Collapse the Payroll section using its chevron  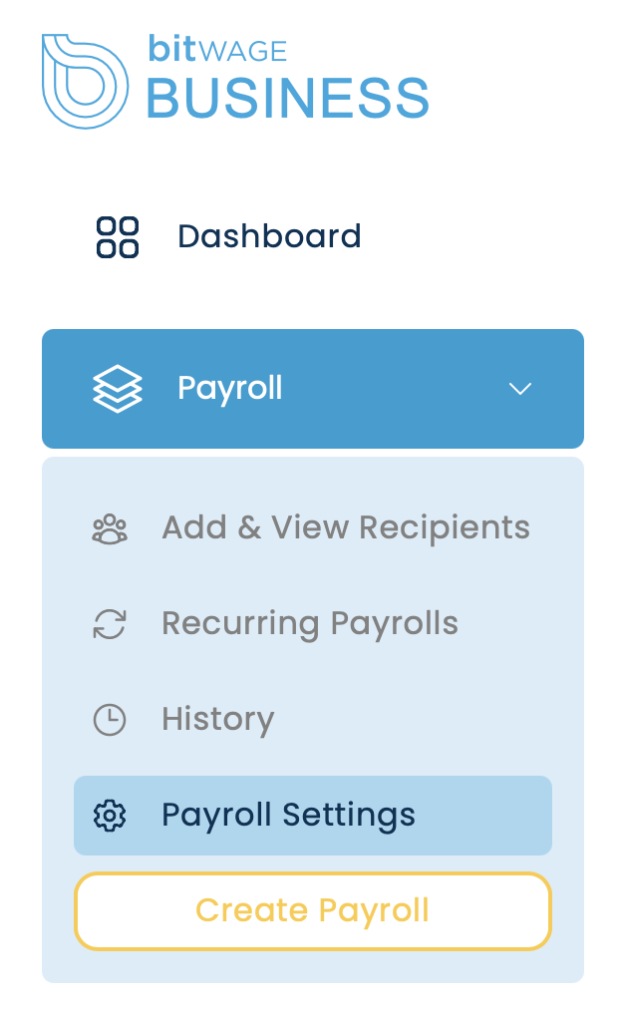pos(520,388)
